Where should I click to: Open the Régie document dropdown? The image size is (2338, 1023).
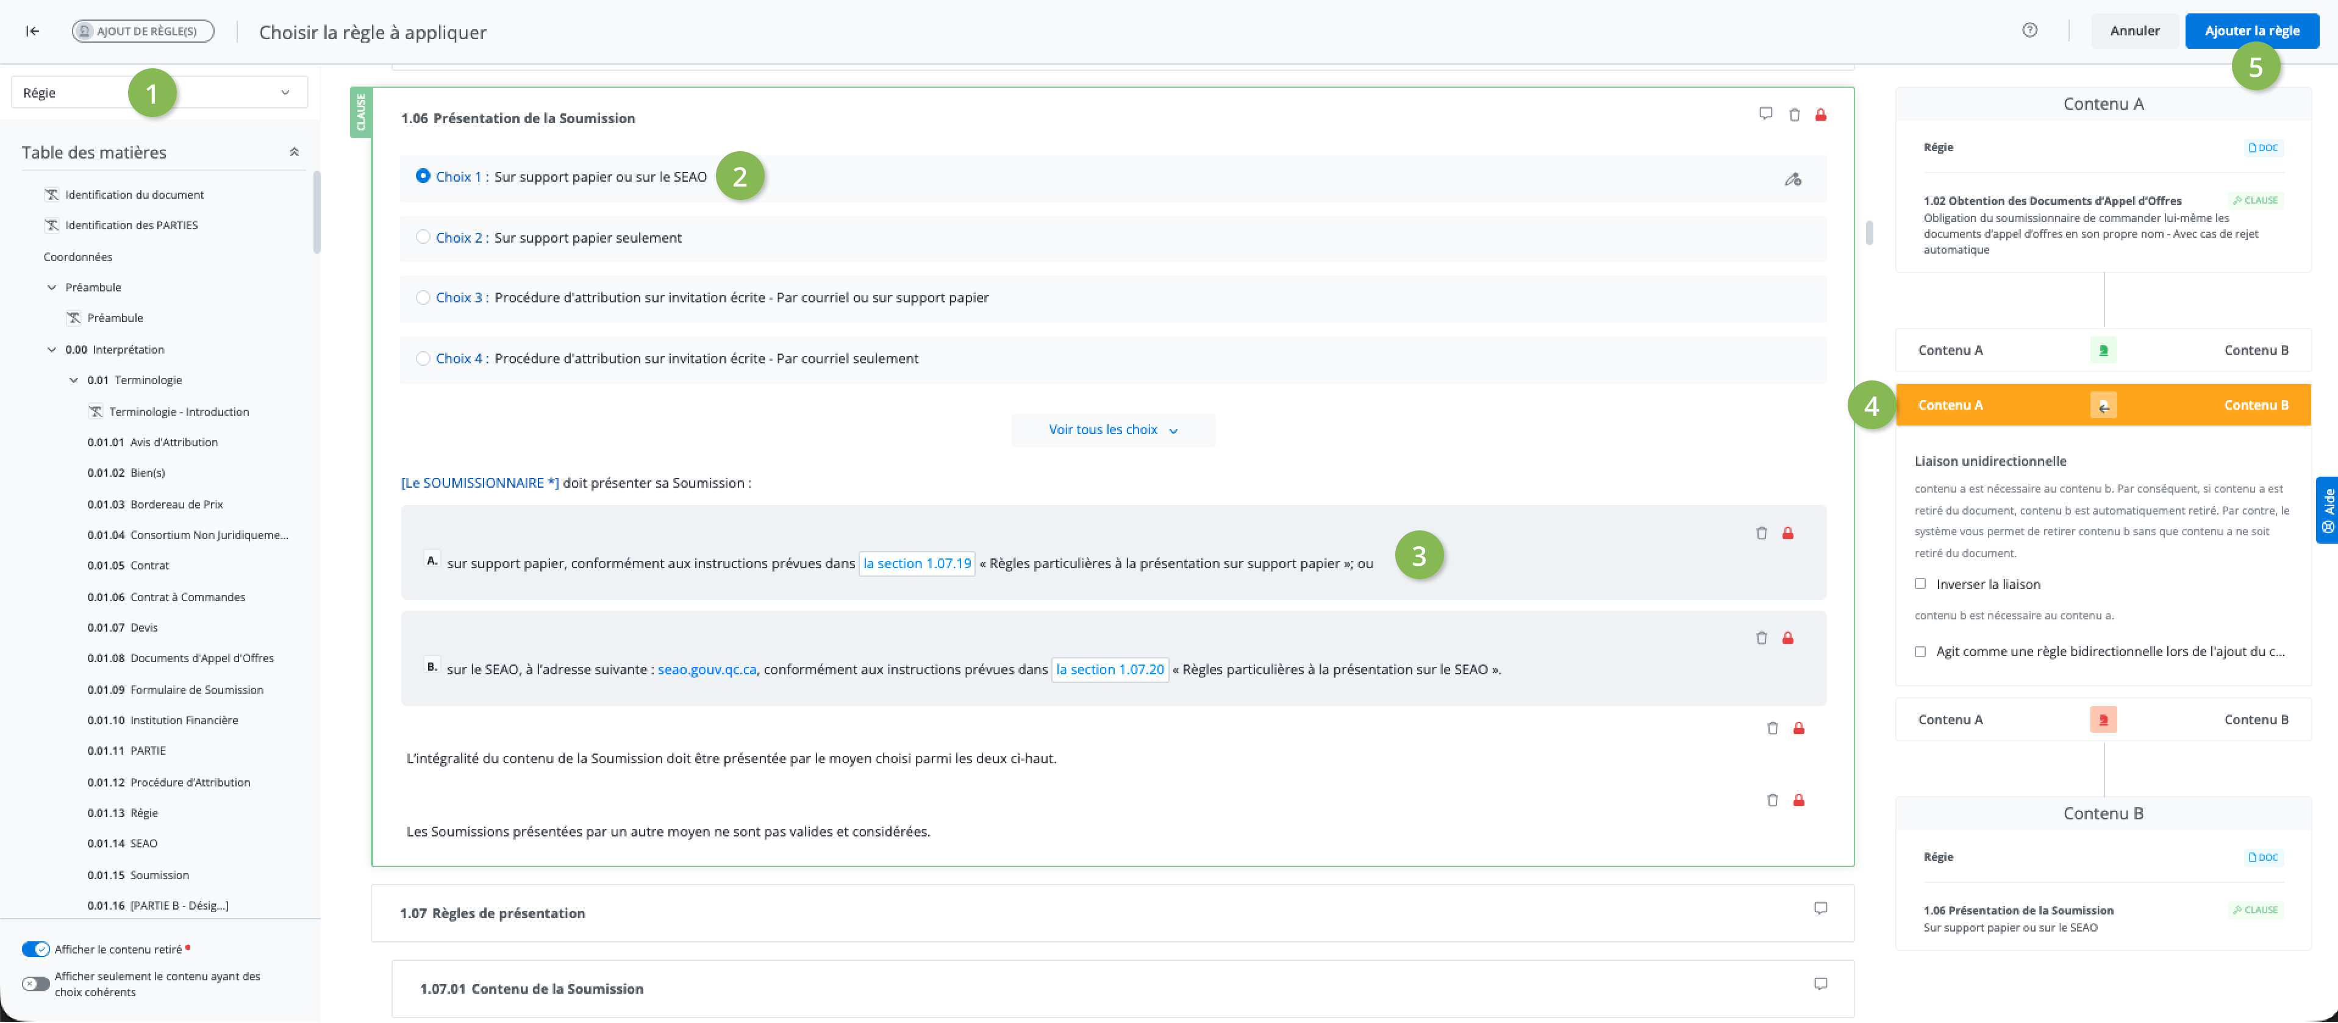pyautogui.click(x=159, y=93)
